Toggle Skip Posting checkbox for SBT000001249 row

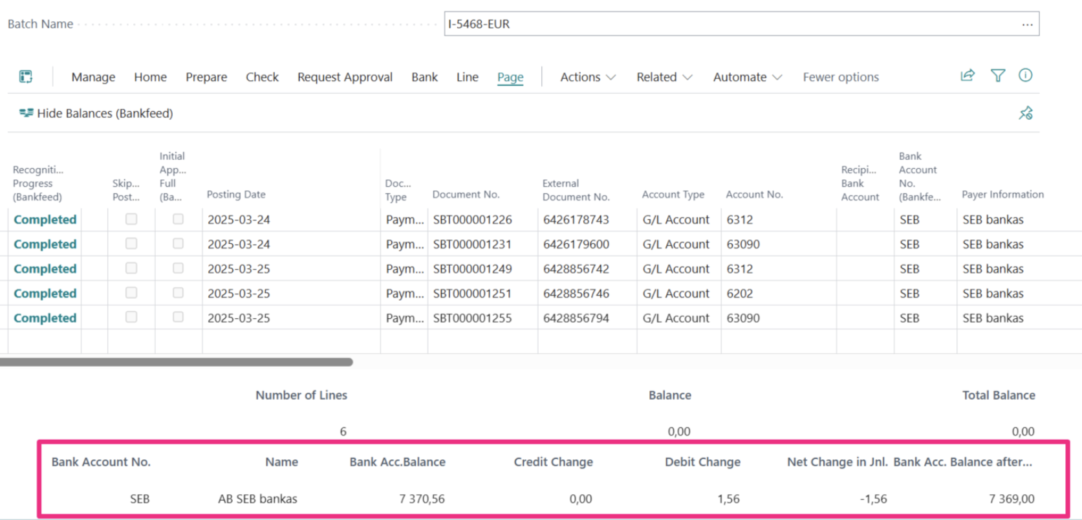(x=131, y=268)
